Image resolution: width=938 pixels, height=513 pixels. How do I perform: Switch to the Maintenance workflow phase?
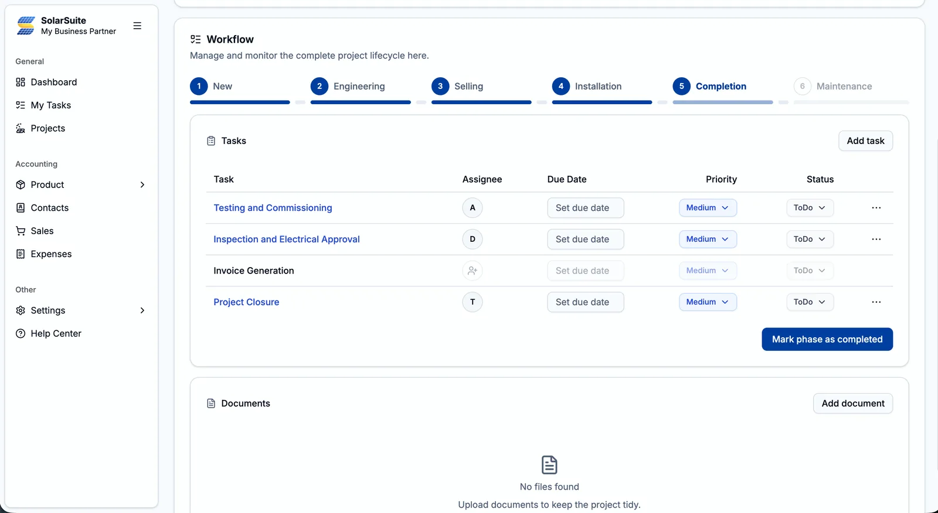tap(833, 86)
